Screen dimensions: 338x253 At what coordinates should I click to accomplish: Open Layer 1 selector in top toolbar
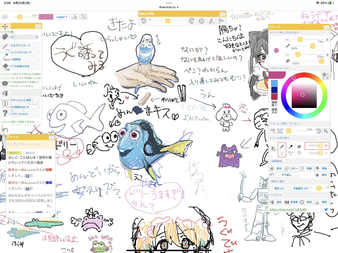[x=62, y=17]
